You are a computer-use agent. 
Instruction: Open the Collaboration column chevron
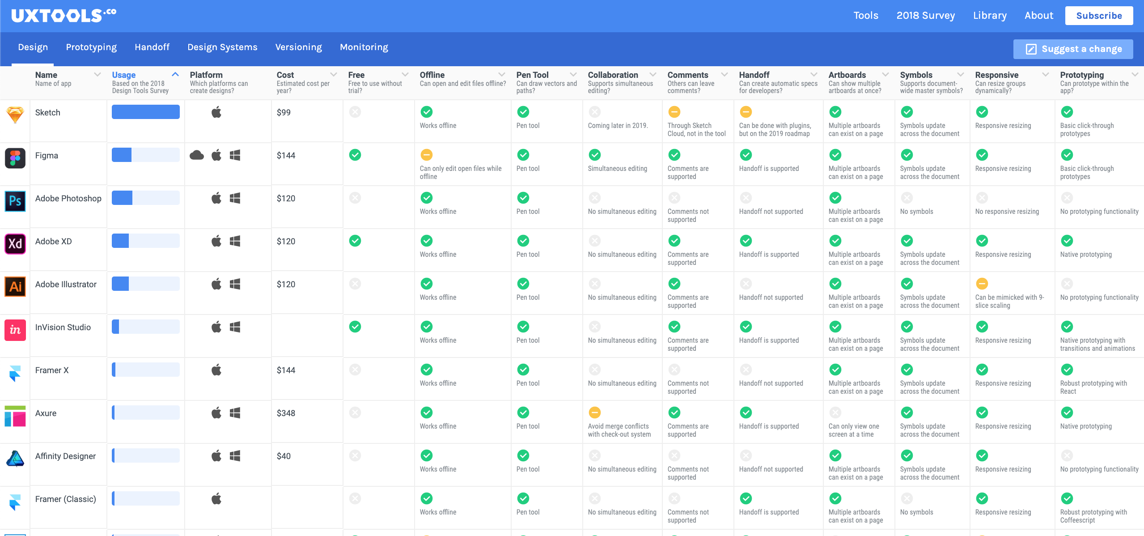[x=653, y=75]
